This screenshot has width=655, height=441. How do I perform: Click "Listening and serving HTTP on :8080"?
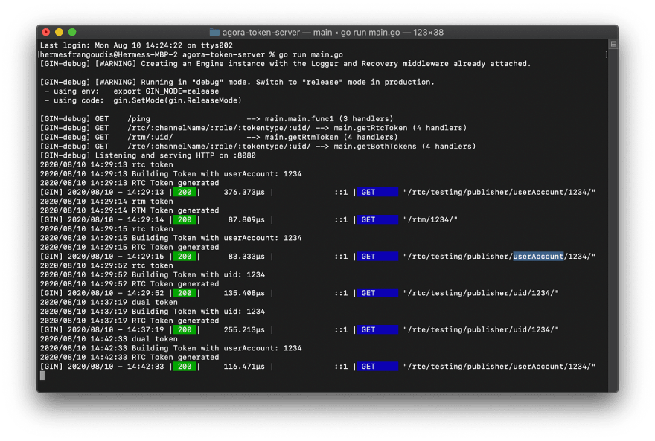(176, 155)
